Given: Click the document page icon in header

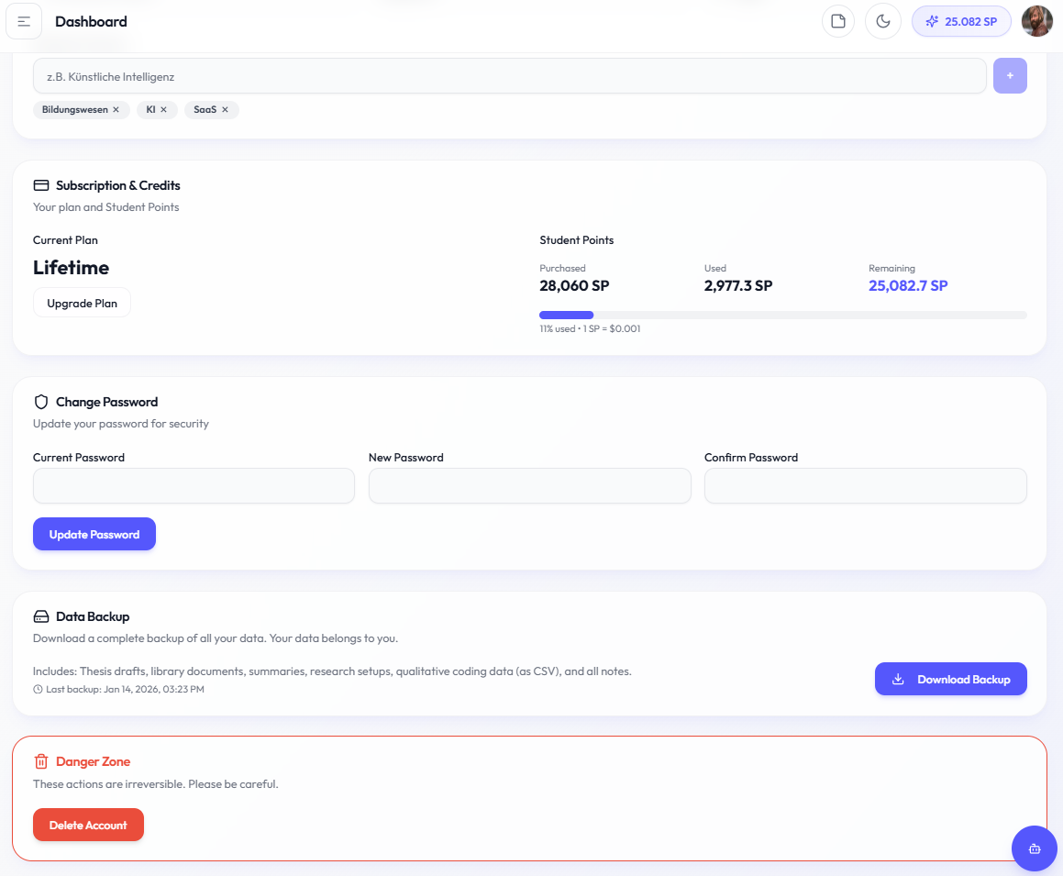Looking at the screenshot, I should (837, 21).
